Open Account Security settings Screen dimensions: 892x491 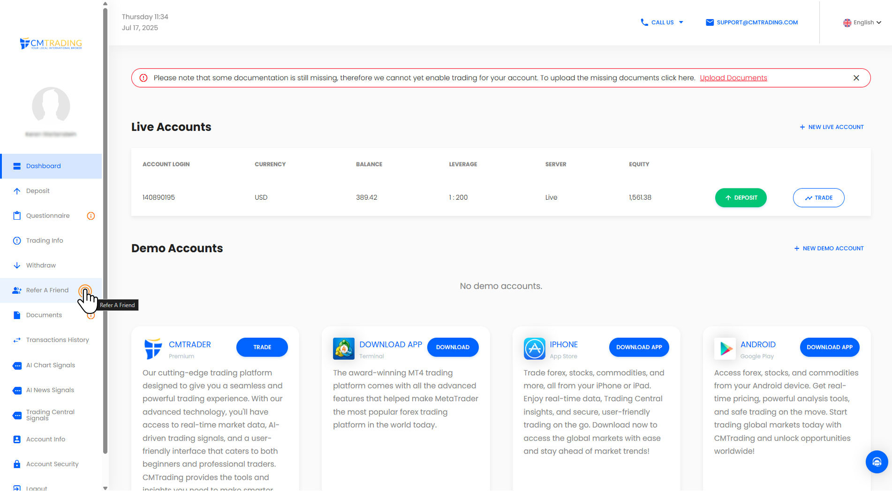(x=51, y=464)
